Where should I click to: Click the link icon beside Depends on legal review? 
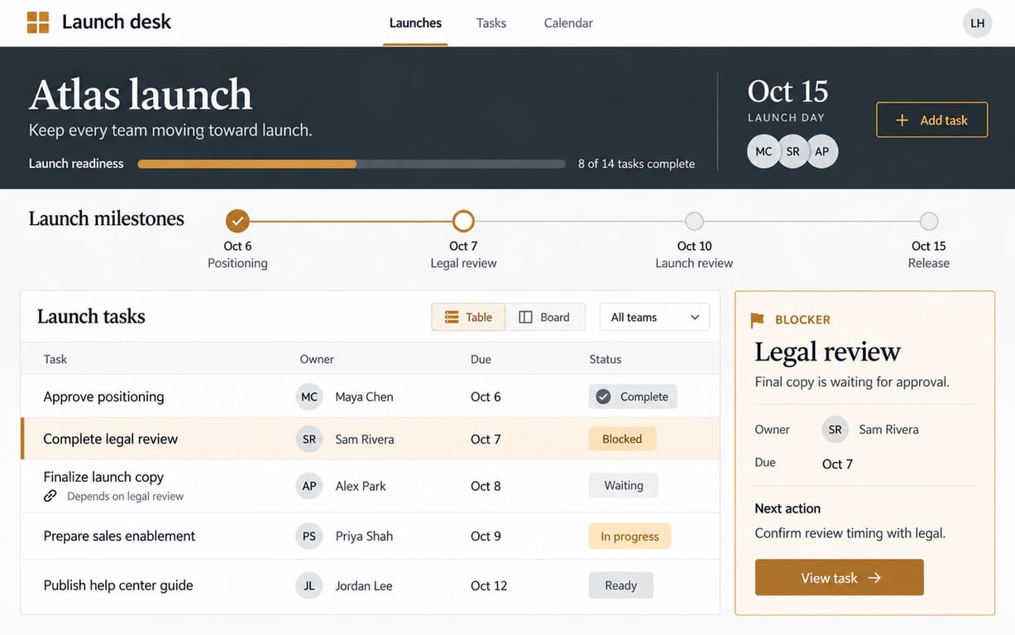(x=50, y=496)
